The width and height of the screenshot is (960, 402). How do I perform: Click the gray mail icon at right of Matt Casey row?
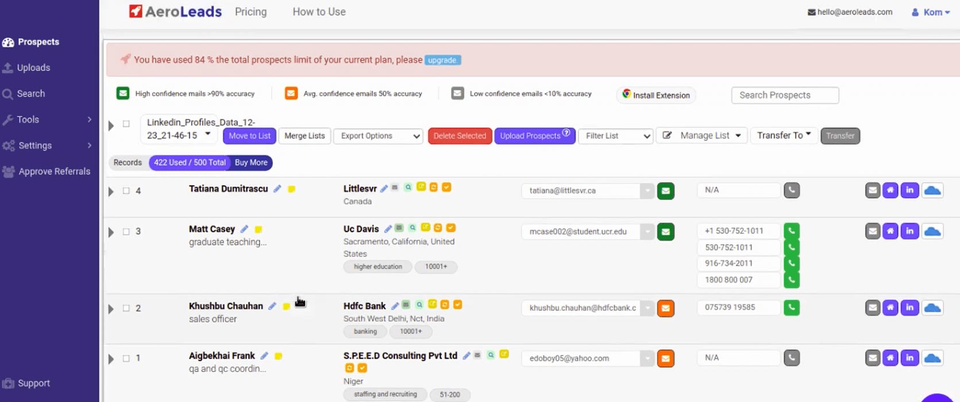click(873, 231)
